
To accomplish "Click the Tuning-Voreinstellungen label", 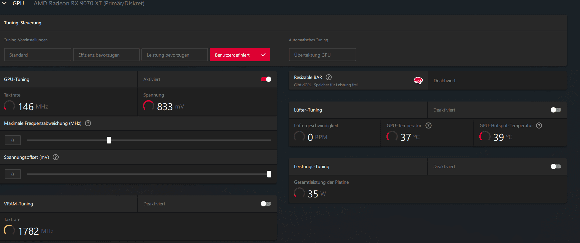I will (x=26, y=40).
